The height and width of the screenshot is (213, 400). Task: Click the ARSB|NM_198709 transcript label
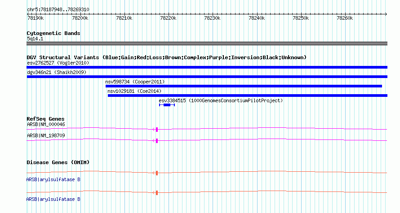46,135
